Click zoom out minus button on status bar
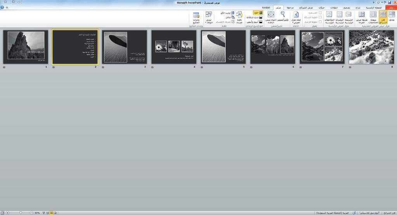 click(32, 213)
